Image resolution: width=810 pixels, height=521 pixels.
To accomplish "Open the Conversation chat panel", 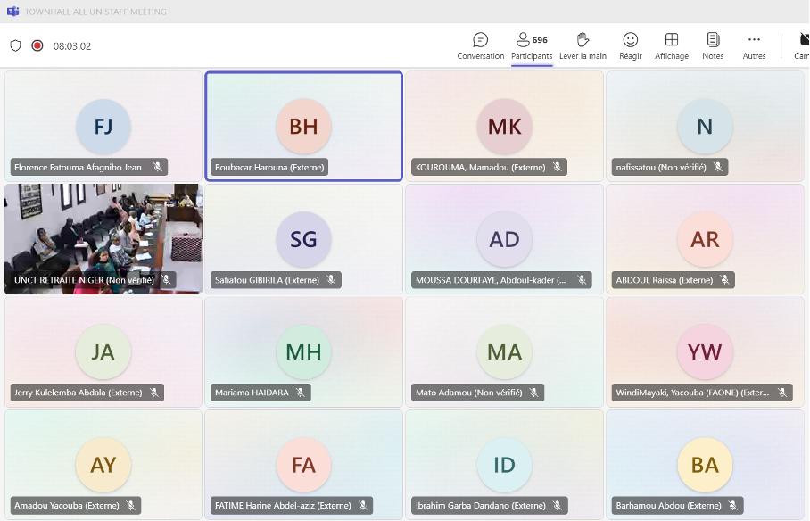I will (x=481, y=46).
